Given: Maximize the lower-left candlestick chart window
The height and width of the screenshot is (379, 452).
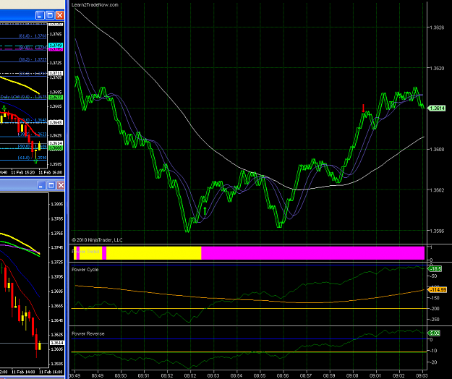Looking at the screenshot, I should (51, 185).
